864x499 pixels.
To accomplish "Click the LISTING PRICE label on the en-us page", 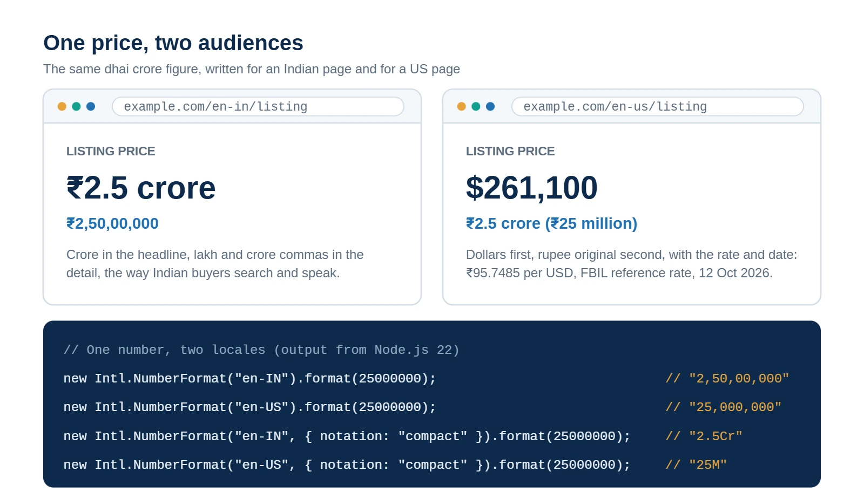I will 510,151.
